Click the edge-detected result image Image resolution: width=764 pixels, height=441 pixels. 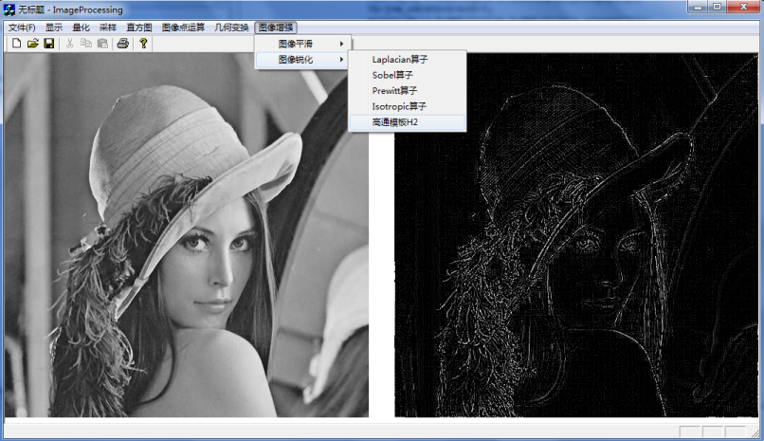click(x=576, y=235)
